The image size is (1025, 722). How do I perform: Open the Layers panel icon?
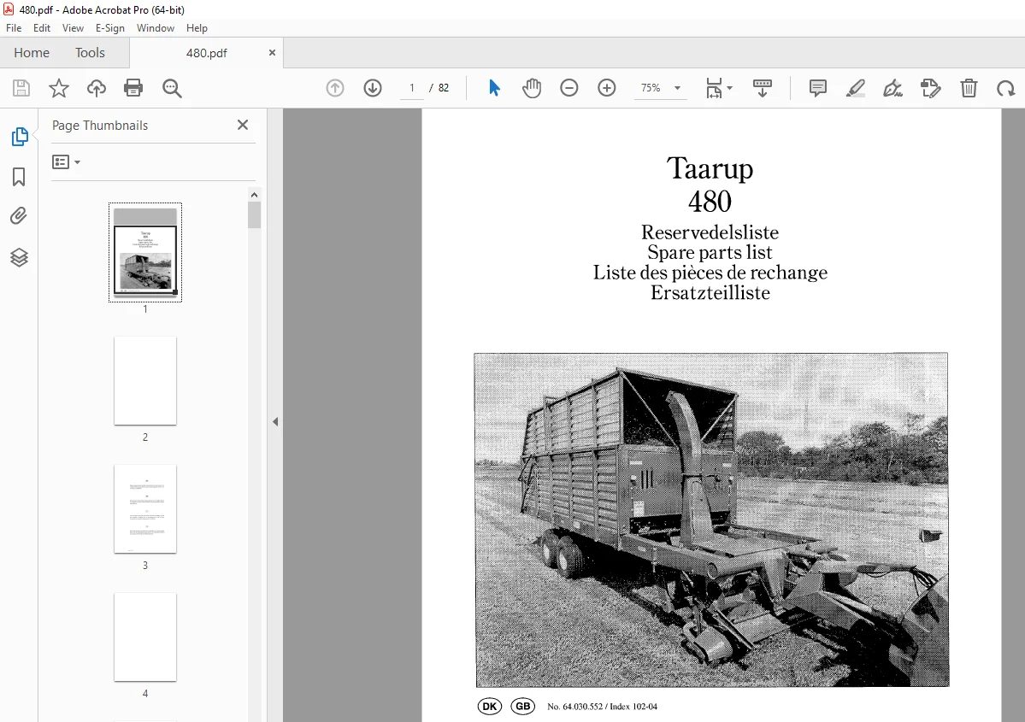[19, 257]
